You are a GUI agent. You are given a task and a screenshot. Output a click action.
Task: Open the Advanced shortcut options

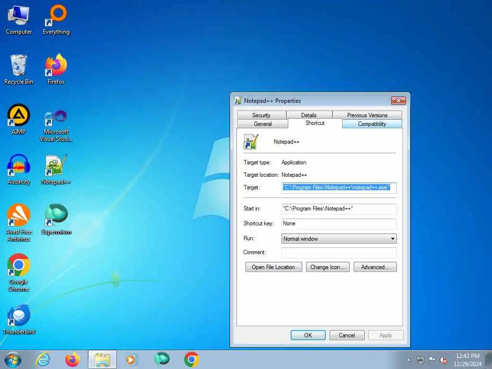[x=375, y=267]
